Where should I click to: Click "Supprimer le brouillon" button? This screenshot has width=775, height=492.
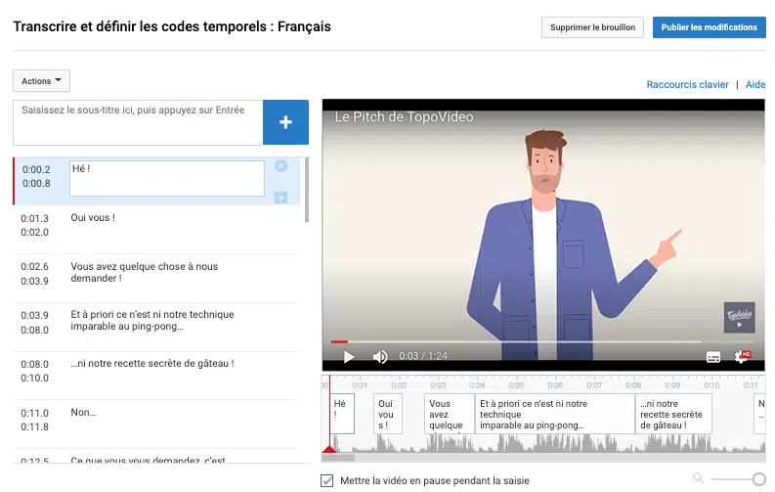tap(592, 27)
